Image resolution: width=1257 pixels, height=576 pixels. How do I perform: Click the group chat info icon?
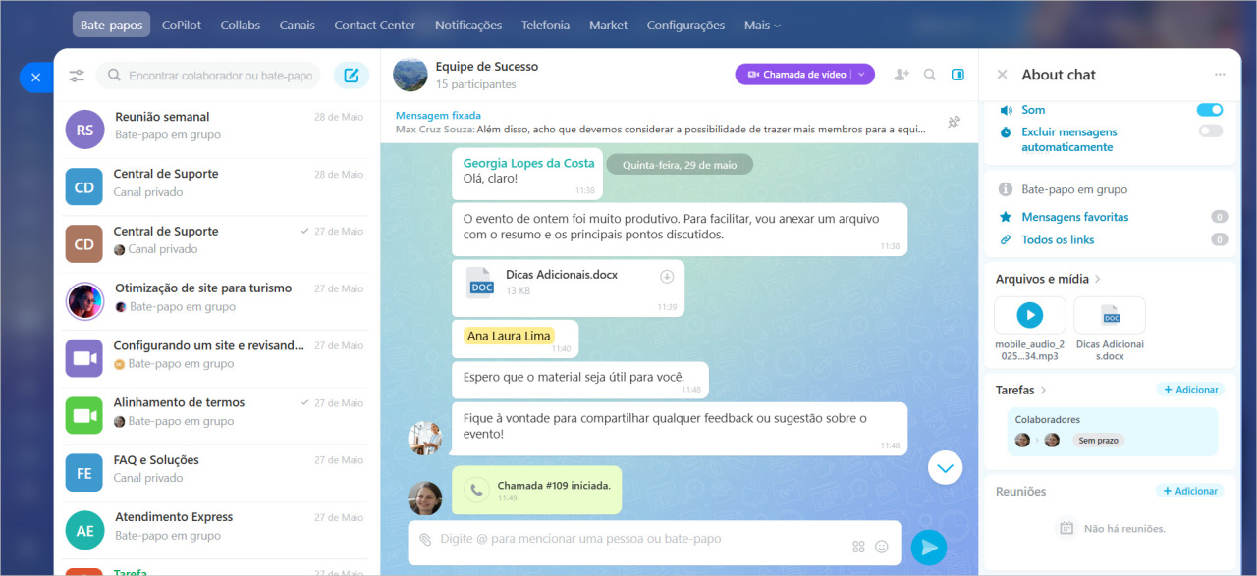[x=1006, y=189]
